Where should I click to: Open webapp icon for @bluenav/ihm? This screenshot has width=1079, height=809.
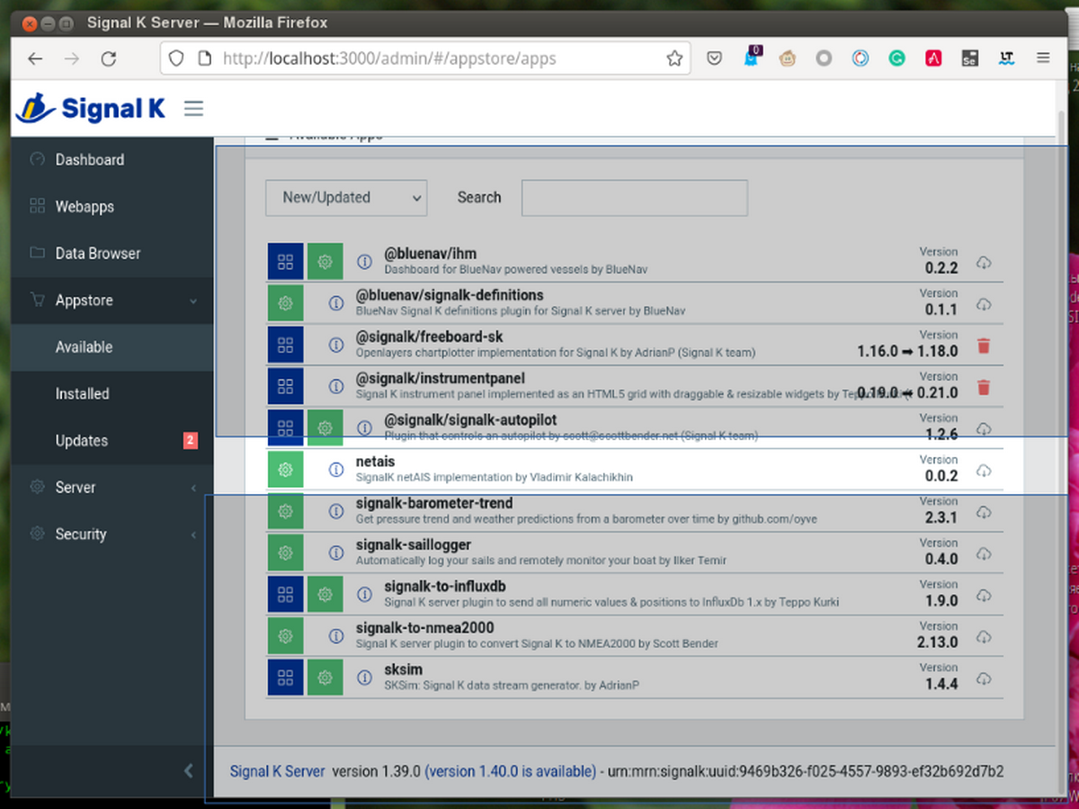coord(285,262)
